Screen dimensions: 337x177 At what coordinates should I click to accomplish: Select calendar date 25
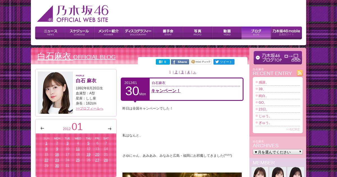tap(78, 160)
